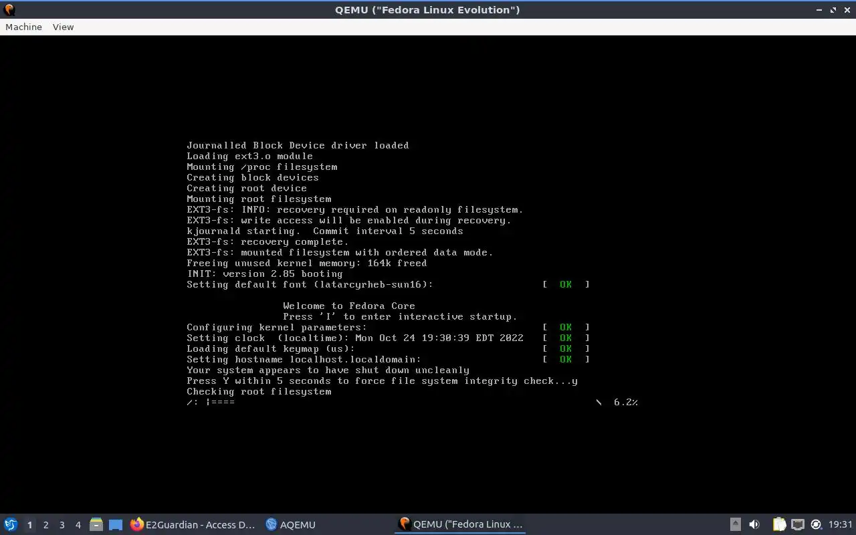Click OK status beside 'Setting hostname'
The width and height of the screenshot is (856, 535).
(x=566, y=359)
